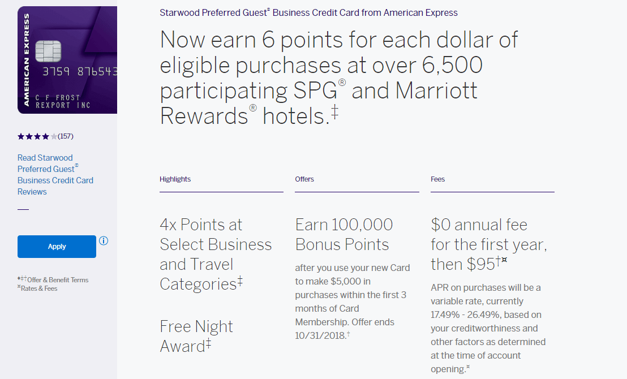Click the dagger footnote after 10/31/2018
This screenshot has height=379, width=627.
point(348,333)
